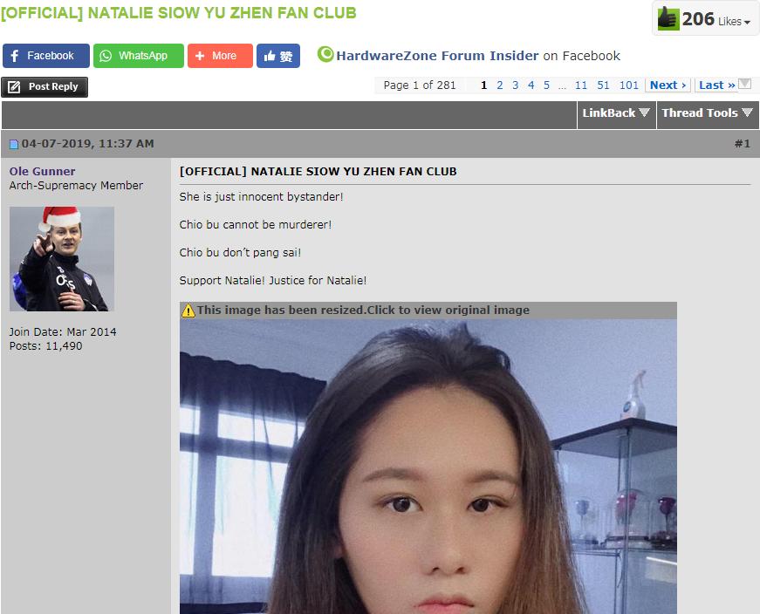The height and width of the screenshot is (614, 760).
Task: Jump to the final page via Last »
Action: point(716,85)
